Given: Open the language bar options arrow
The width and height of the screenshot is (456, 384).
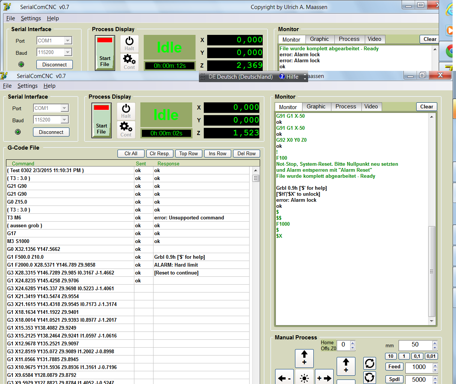Looking at the screenshot, I should coord(305,78).
